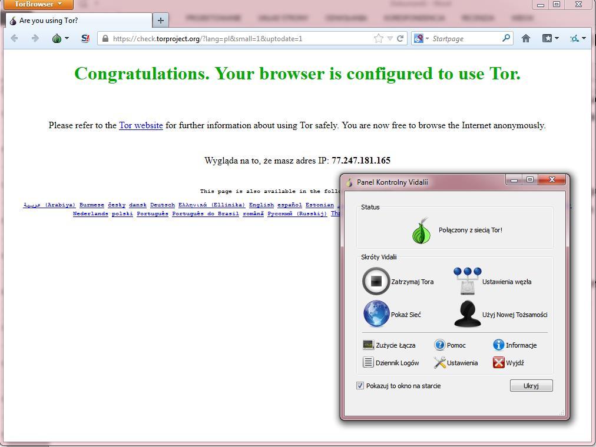
Task: Select the 'Are you using Tor?' tab
Action: tap(79, 21)
